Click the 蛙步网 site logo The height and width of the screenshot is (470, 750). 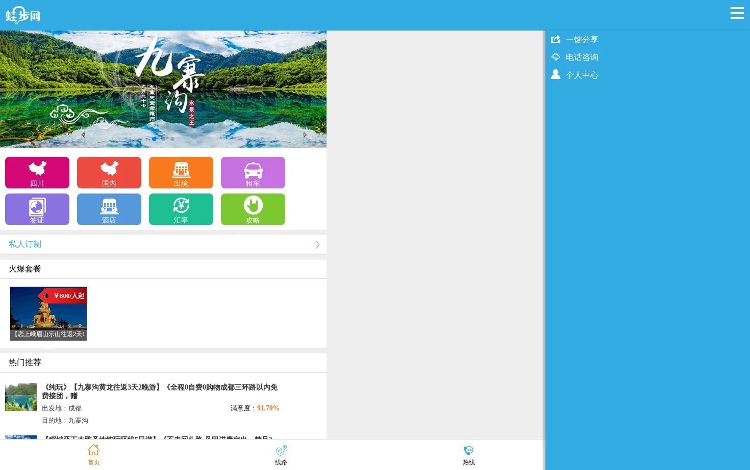coord(23,15)
